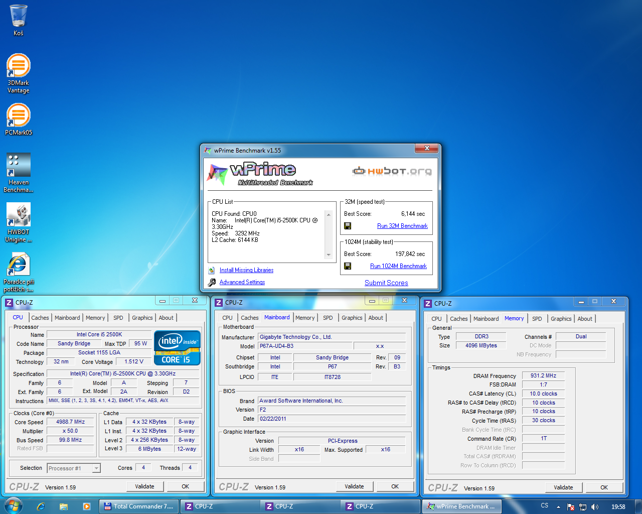Screen dimensions: 642x514
Task: Open the media player taskbar icon
Action: coord(87,506)
